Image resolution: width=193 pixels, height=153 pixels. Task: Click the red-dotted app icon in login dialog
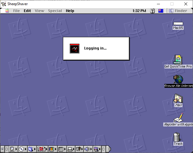tap(75, 49)
